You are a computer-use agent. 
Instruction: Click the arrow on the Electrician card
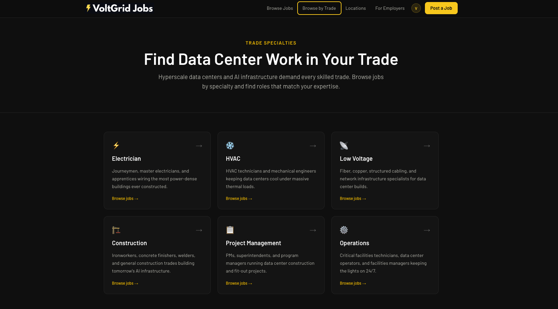pyautogui.click(x=199, y=146)
